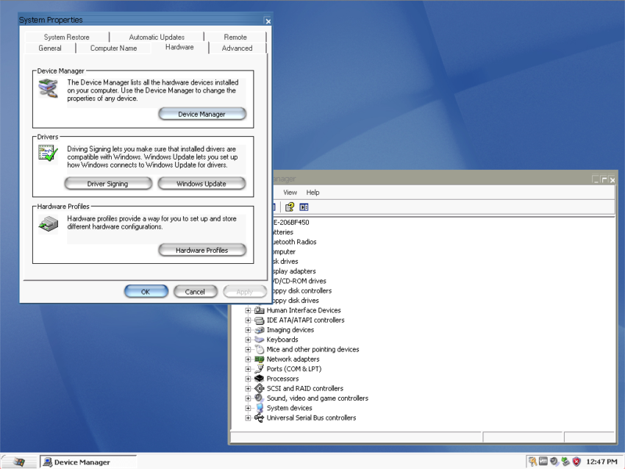Click the Network adapters card icon

(x=259, y=359)
